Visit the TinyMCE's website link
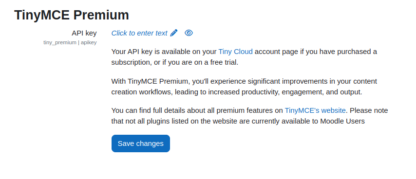 tap(315, 110)
